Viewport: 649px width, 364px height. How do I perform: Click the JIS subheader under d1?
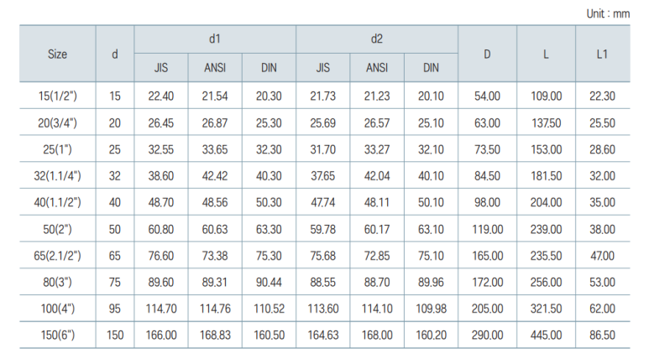(x=161, y=68)
